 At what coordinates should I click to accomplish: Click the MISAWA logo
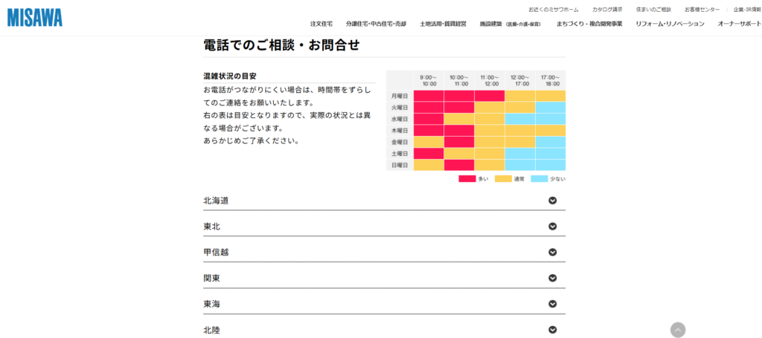[35, 17]
